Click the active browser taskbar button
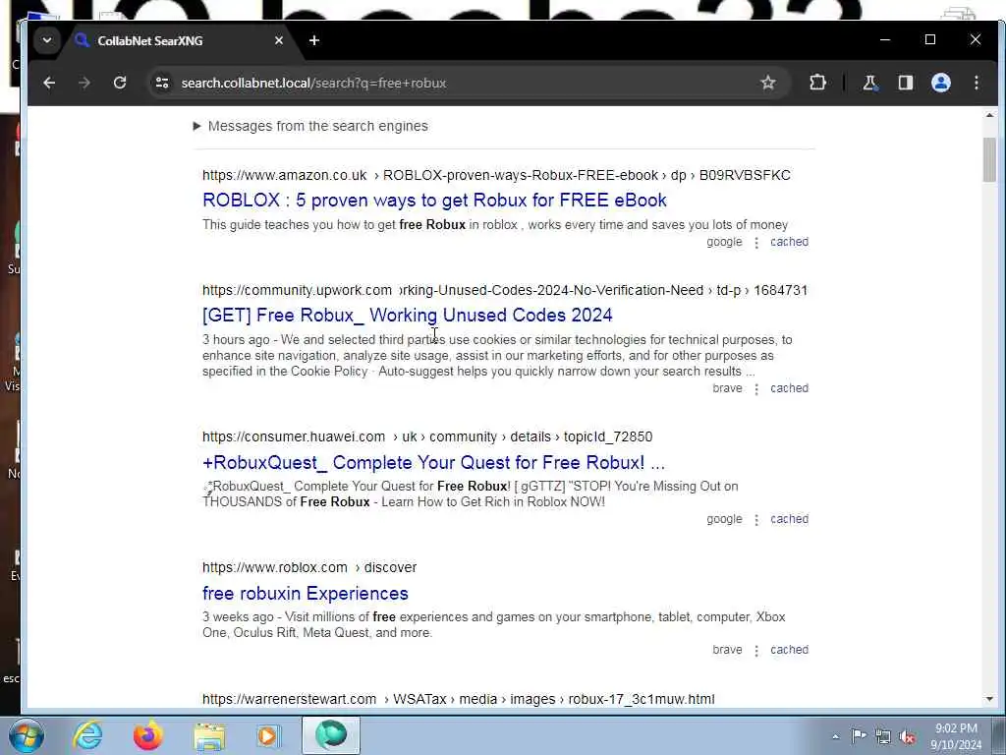1006x755 pixels. pos(331,735)
